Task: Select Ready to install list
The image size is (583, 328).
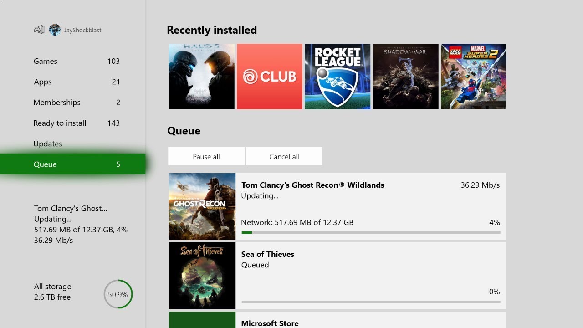Action: pyautogui.click(x=73, y=123)
